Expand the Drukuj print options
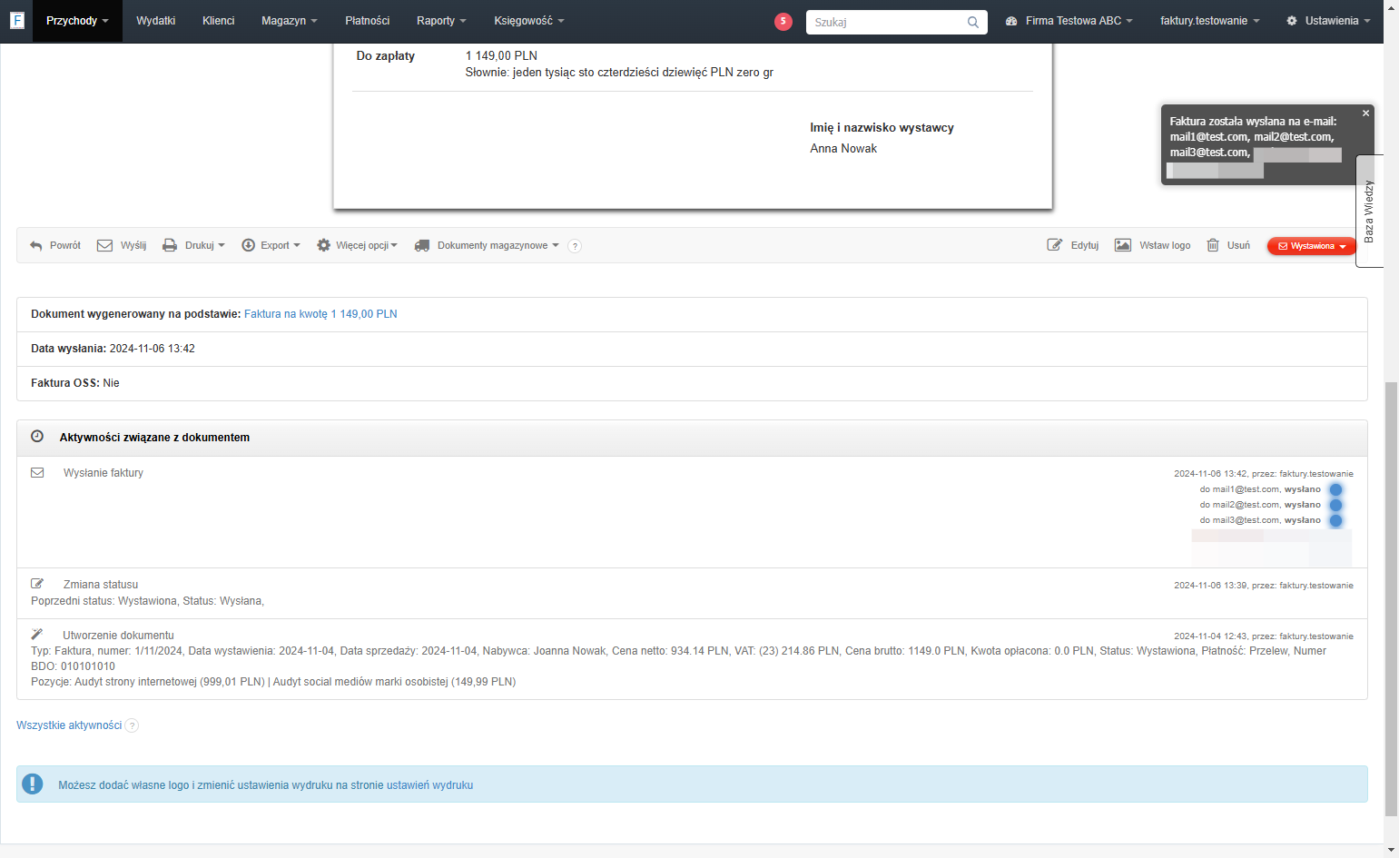 [193, 245]
